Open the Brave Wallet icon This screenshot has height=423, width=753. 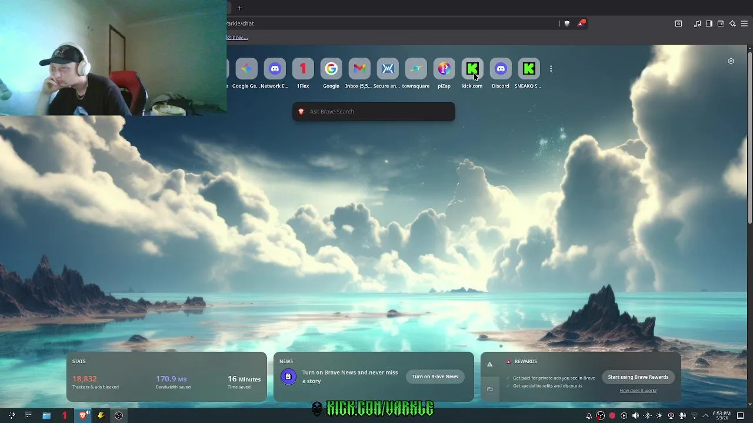tap(721, 23)
